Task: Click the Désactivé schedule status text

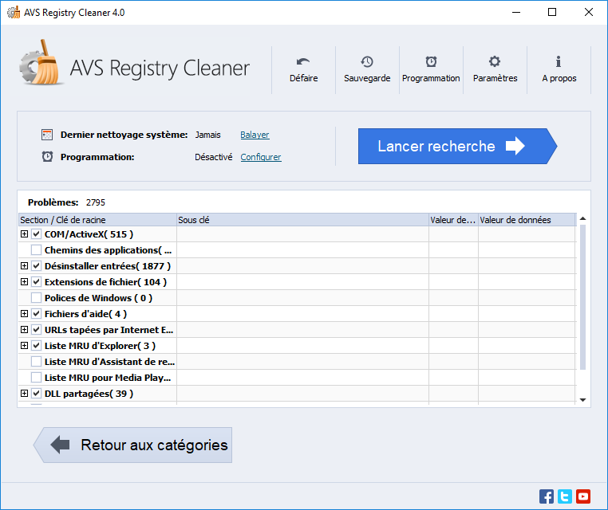Action: tap(213, 157)
